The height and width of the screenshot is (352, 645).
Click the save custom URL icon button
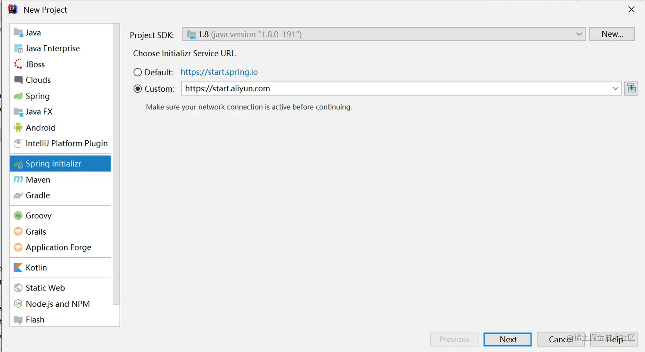pos(631,88)
